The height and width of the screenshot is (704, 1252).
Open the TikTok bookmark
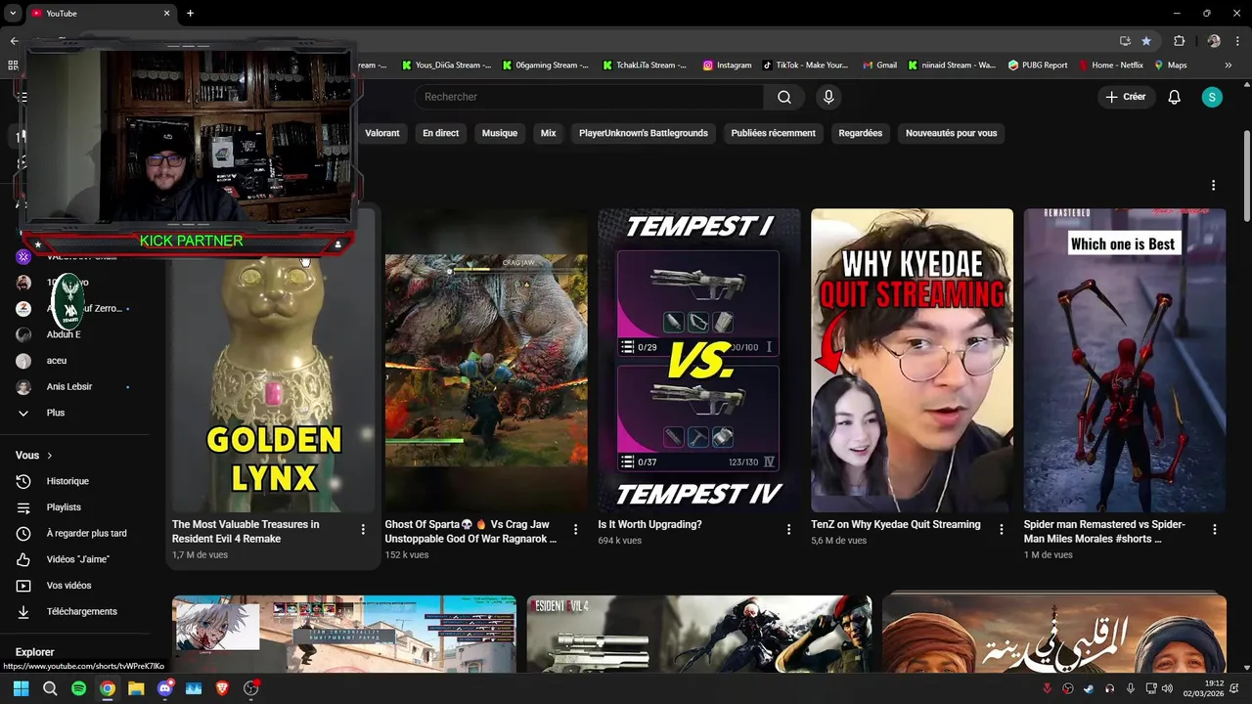[x=804, y=66]
